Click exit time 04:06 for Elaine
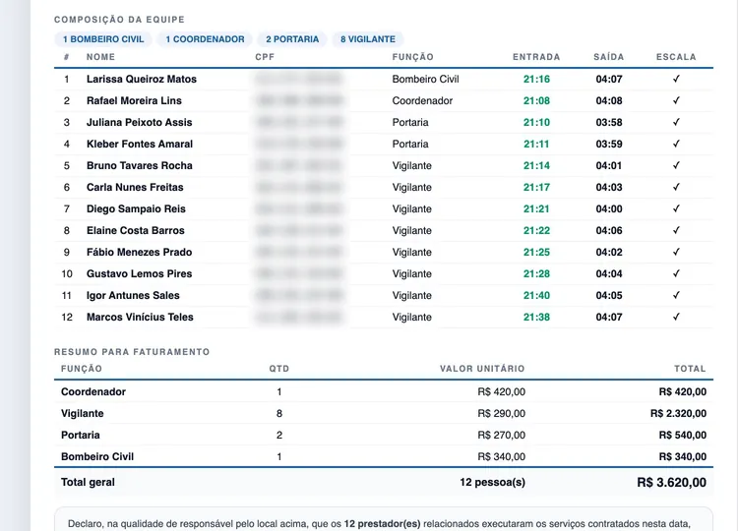 tap(609, 230)
